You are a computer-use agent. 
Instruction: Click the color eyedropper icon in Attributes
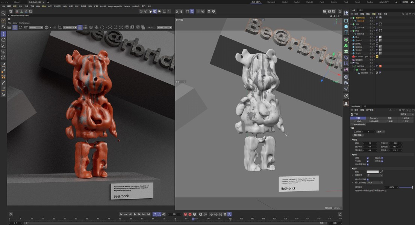pyautogui.click(x=382, y=172)
